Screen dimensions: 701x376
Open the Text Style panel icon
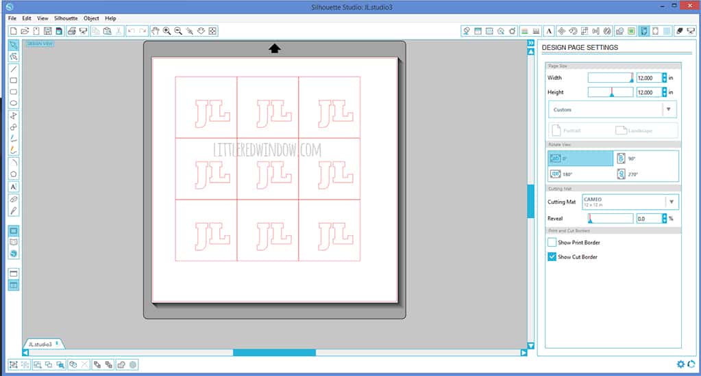point(548,31)
